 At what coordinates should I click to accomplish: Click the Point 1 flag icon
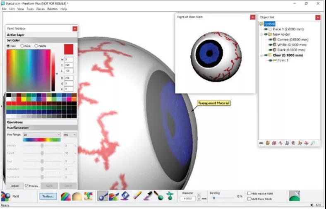[x=274, y=60]
